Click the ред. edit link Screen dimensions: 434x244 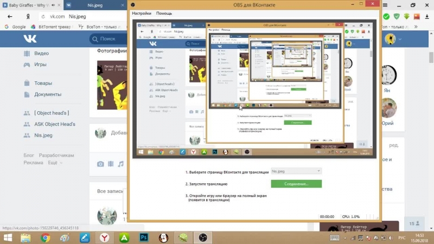[394, 145]
